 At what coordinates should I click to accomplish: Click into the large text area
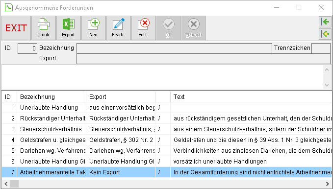162,77
